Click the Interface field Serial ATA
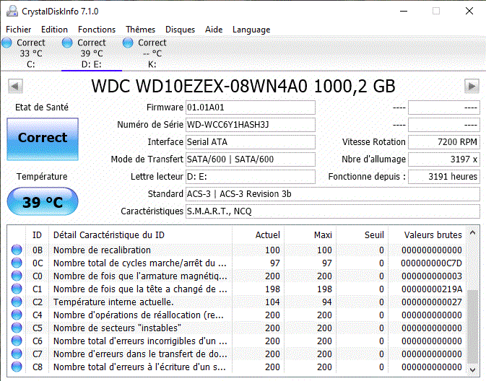Viewport: 486px width, 381px height. [x=251, y=142]
